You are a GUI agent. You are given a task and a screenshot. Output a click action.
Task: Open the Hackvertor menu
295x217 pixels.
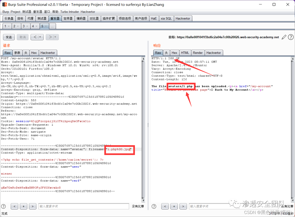[x=88, y=12]
